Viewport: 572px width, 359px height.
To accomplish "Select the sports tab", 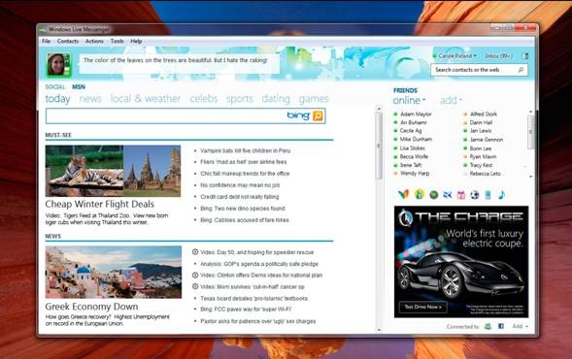I will coord(240,98).
